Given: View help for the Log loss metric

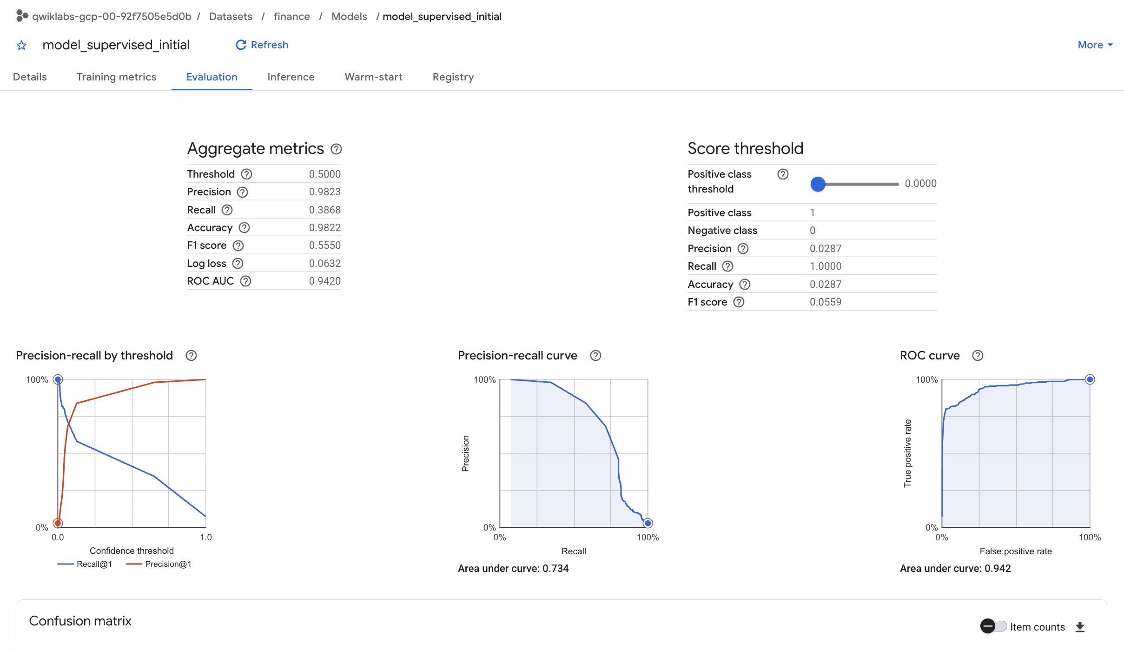Looking at the screenshot, I should click(x=238, y=263).
